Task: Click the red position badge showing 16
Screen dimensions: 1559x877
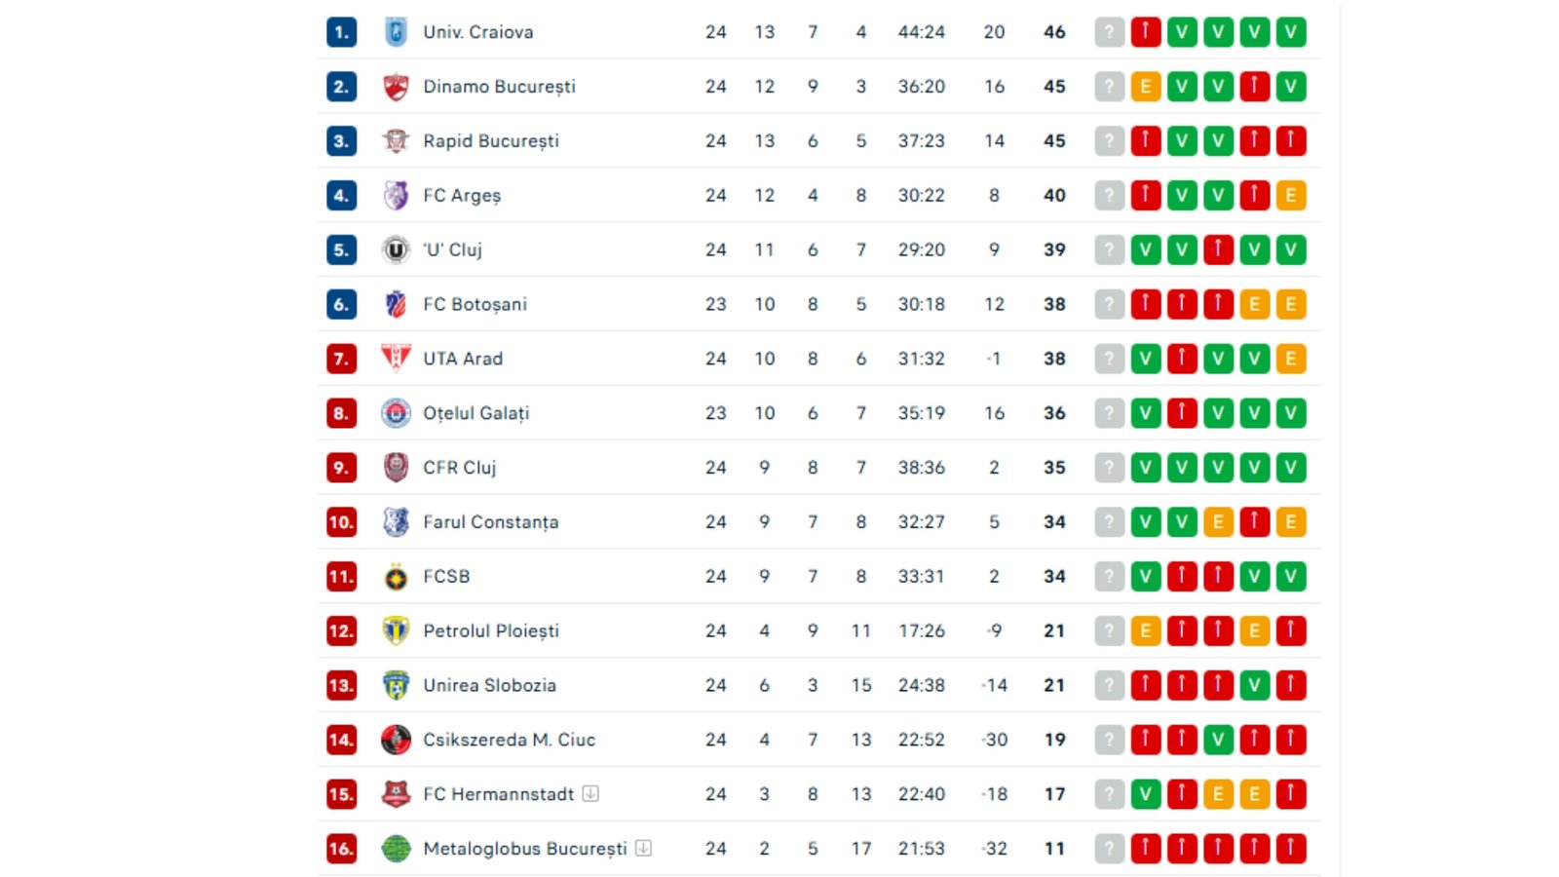Action: (339, 848)
